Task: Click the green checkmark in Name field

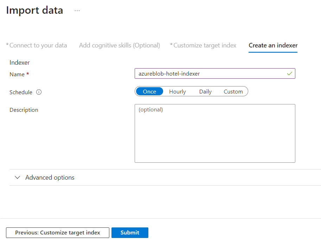Action: [289, 73]
